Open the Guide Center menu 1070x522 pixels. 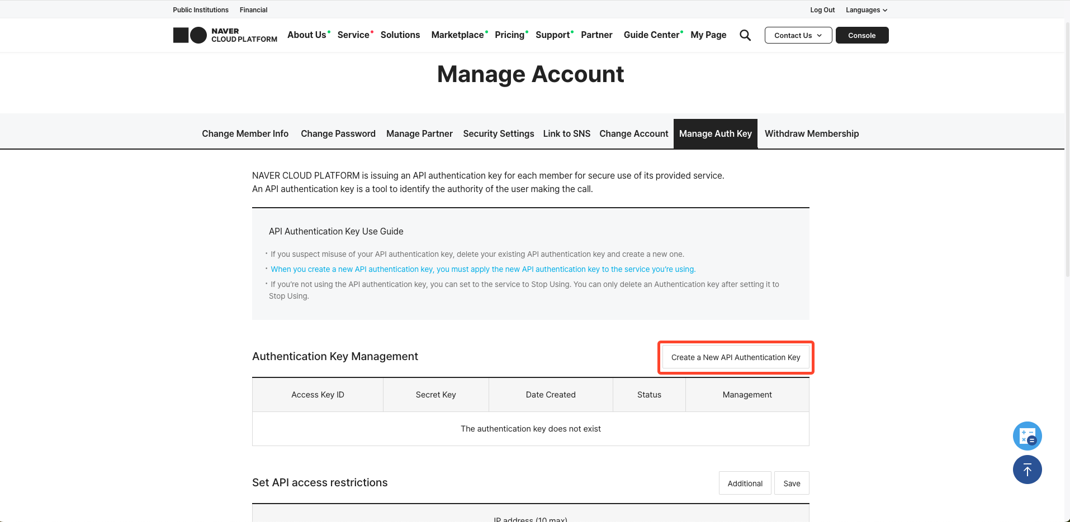point(651,35)
